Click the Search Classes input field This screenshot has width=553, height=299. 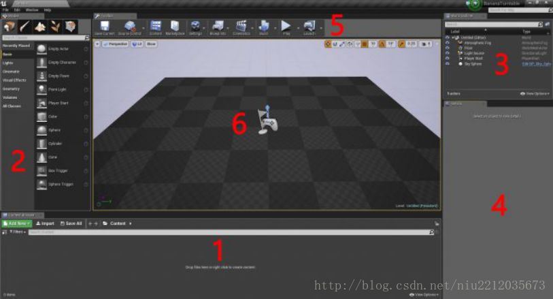[x=46, y=37]
